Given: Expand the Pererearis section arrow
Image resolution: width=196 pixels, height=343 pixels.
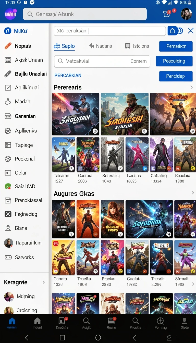Looking at the screenshot, I should pyautogui.click(x=191, y=87).
